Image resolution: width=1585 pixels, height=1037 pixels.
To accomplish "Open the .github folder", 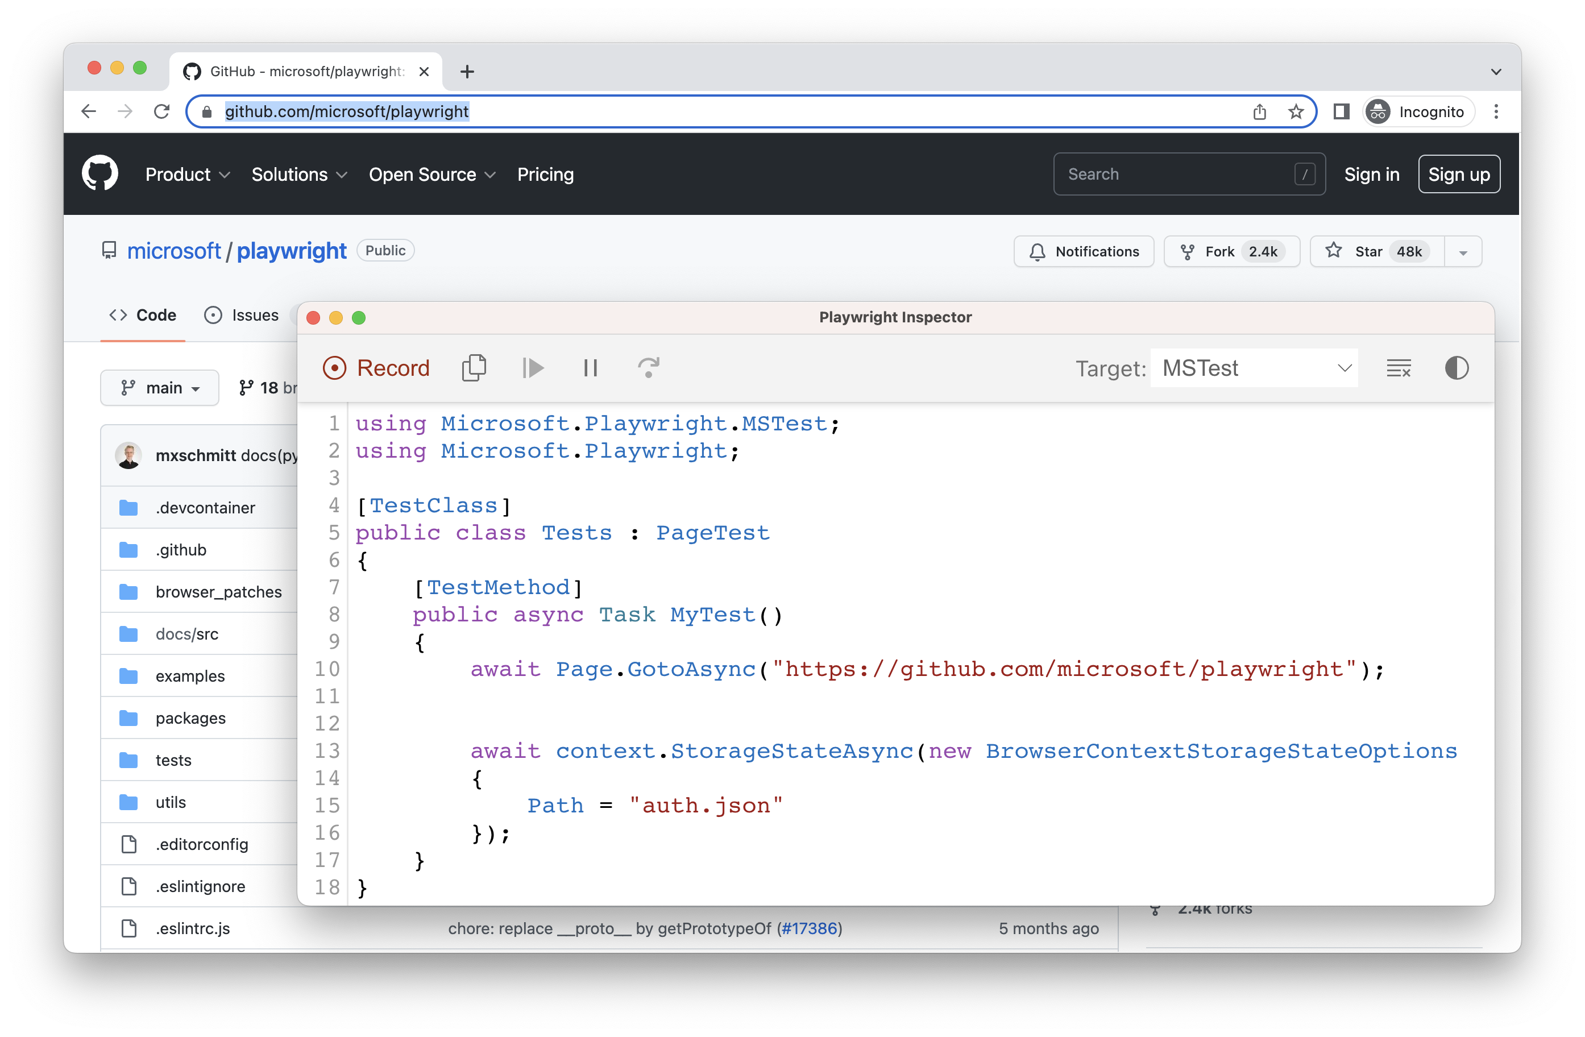I will coord(180,549).
